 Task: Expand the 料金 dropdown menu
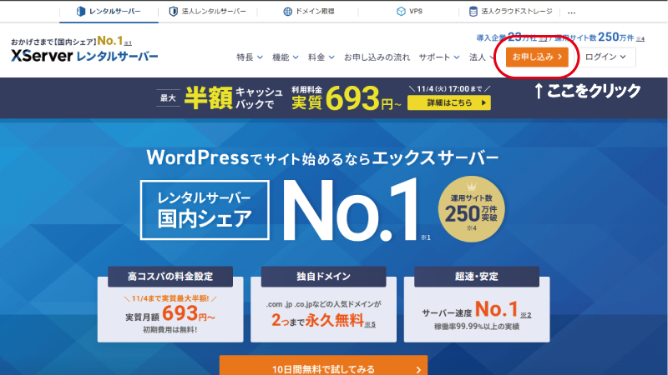coord(320,57)
